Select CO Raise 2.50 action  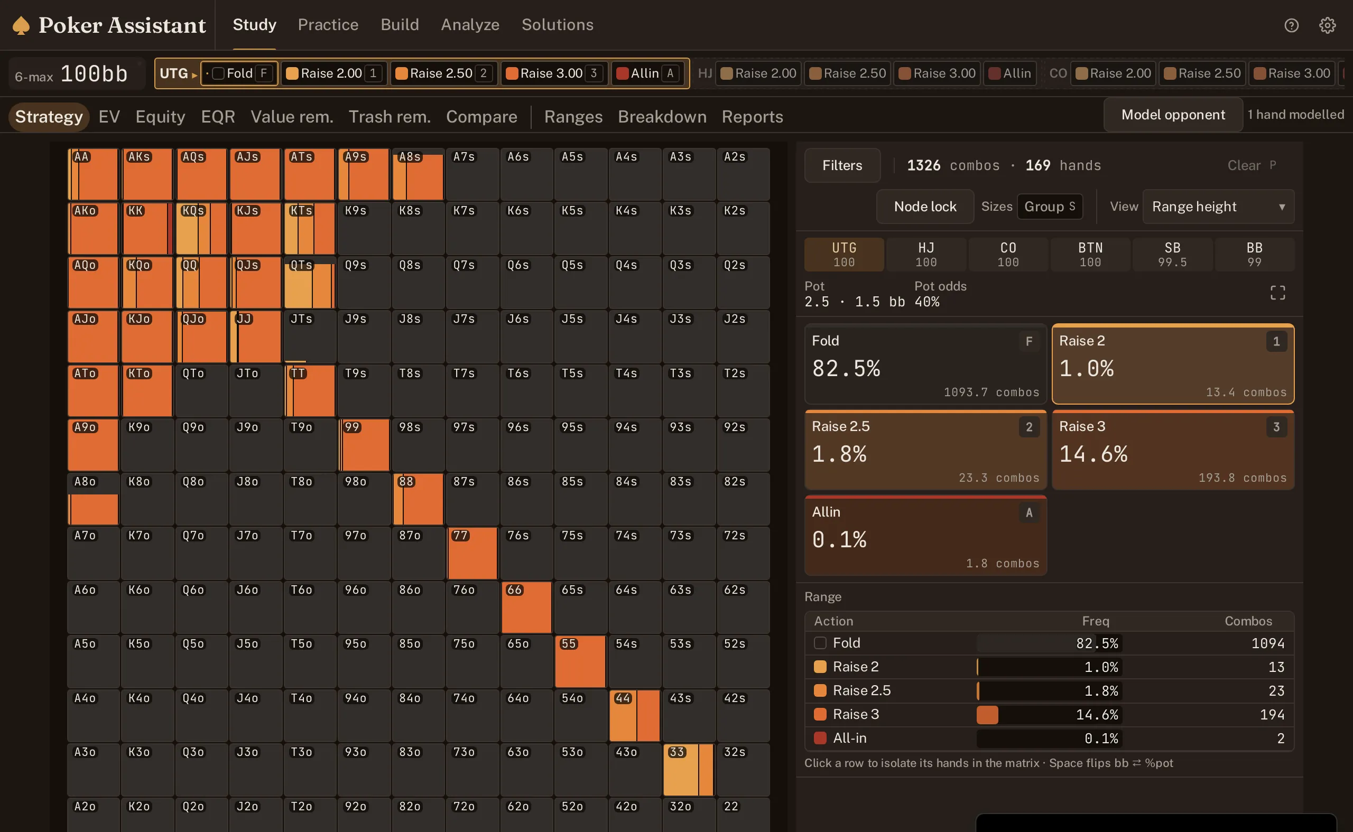tap(1202, 73)
